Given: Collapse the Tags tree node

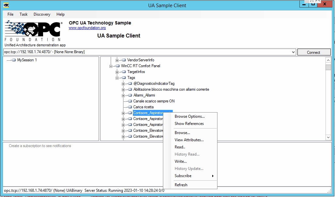Looking at the screenshot, I should (x=117, y=78).
